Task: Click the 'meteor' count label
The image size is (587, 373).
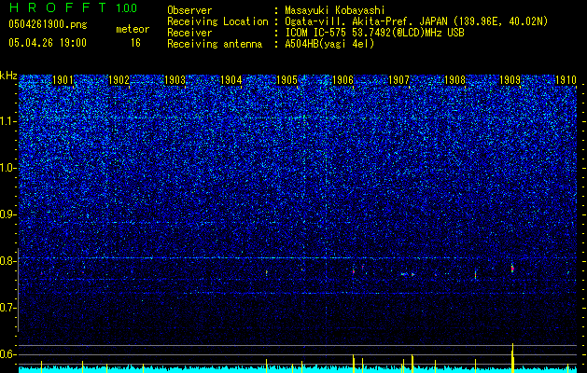Action: [x=133, y=29]
